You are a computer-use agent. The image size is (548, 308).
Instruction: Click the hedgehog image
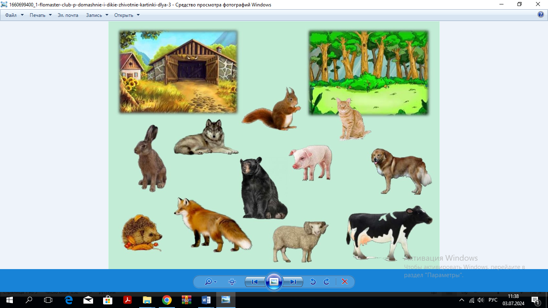point(142,233)
